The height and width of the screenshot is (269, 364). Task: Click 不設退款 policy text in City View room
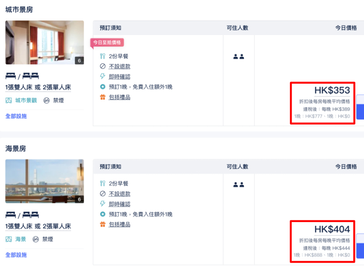(x=120, y=66)
